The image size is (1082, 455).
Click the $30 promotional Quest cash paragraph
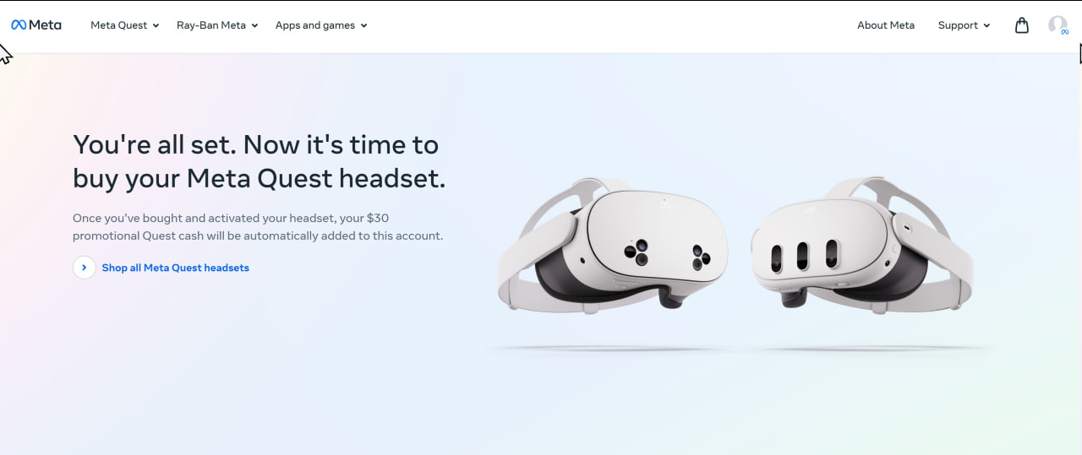[x=258, y=227]
